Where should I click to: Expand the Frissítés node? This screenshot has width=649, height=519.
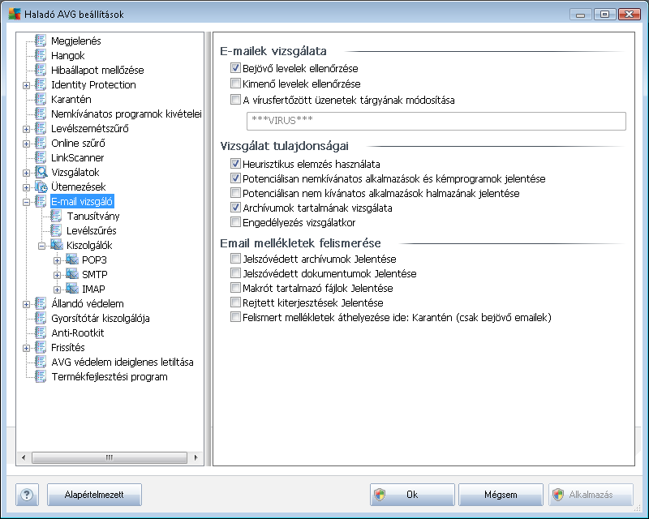click(x=26, y=348)
